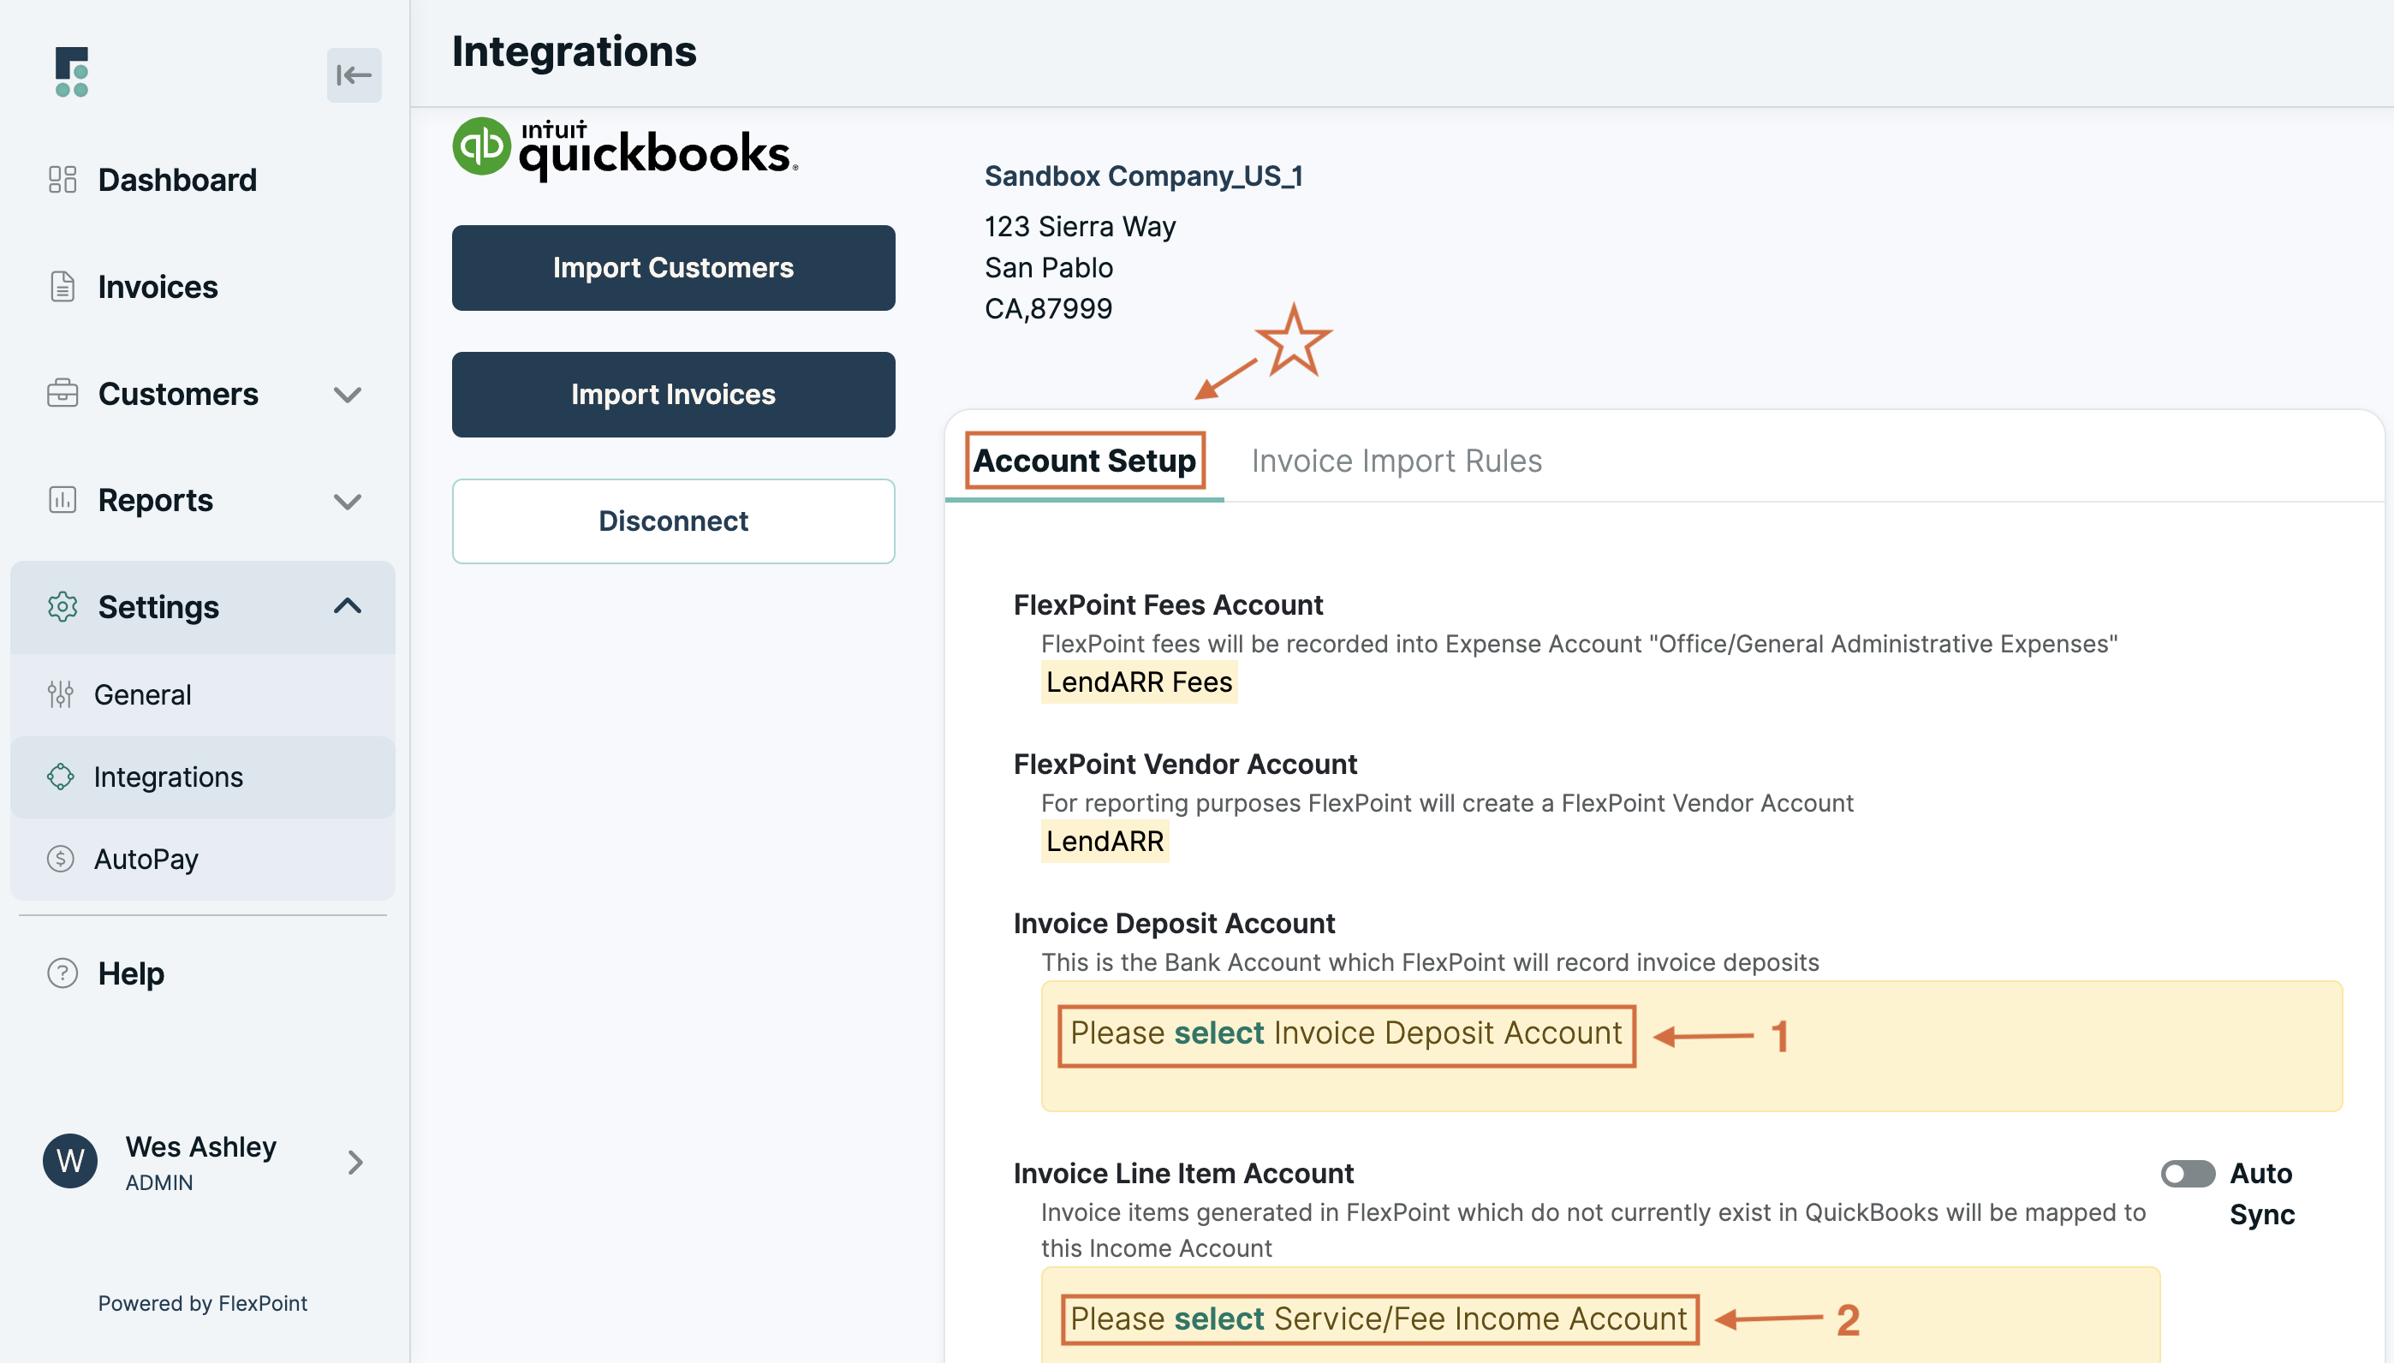This screenshot has height=1363, width=2394.
Task: Enable Auto Sync for Invoice Line Item Account
Action: pos(2189,1173)
